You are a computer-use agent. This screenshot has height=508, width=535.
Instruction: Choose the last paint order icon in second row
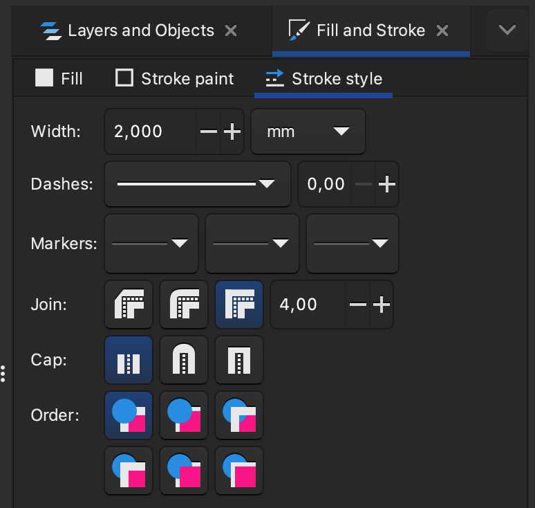(x=239, y=471)
